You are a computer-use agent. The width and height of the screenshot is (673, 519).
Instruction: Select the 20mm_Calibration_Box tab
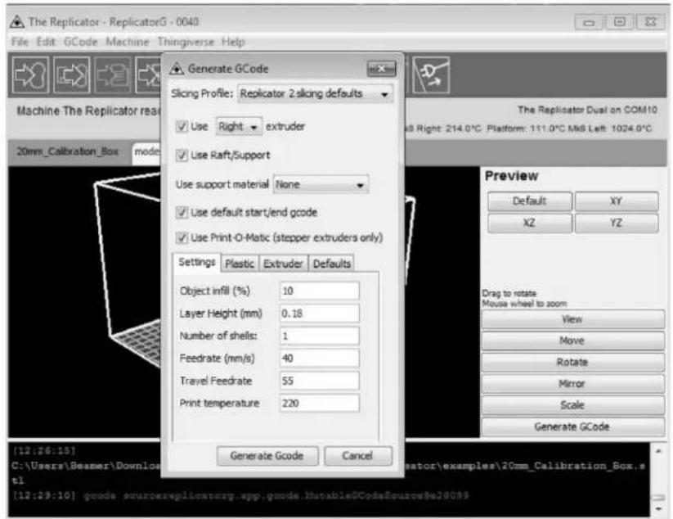point(67,151)
